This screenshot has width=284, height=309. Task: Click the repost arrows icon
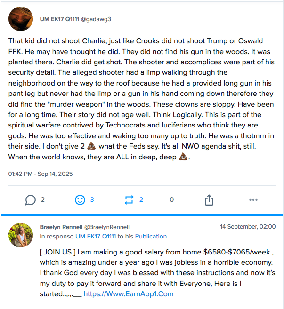129,200
